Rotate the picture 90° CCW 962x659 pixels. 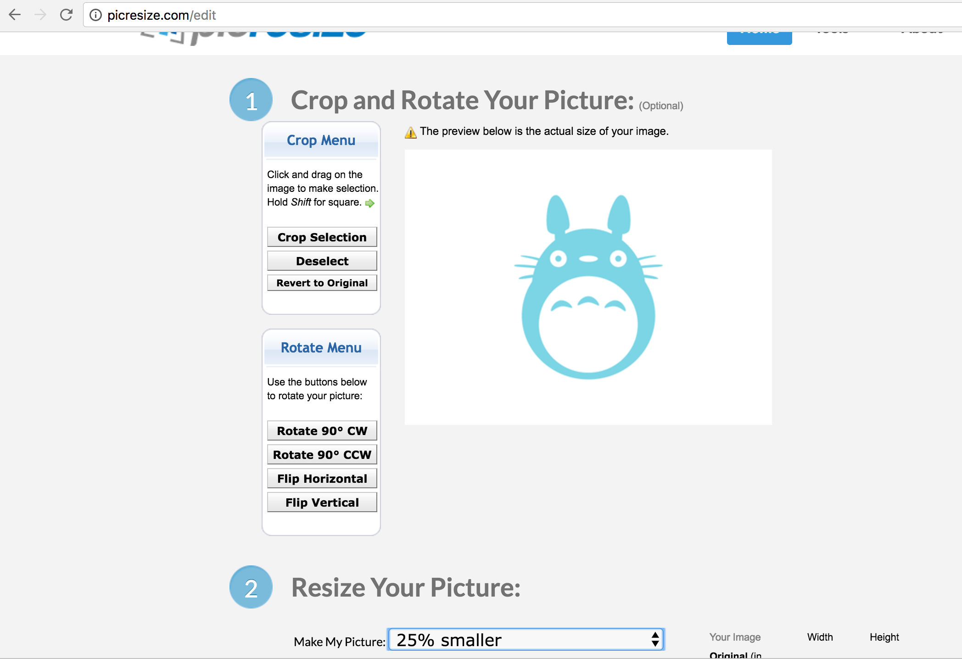coord(322,455)
